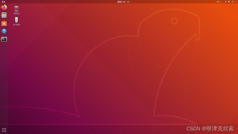238x134 pixels.
Task: Open the Activities overview
Action: [x=3, y=2]
